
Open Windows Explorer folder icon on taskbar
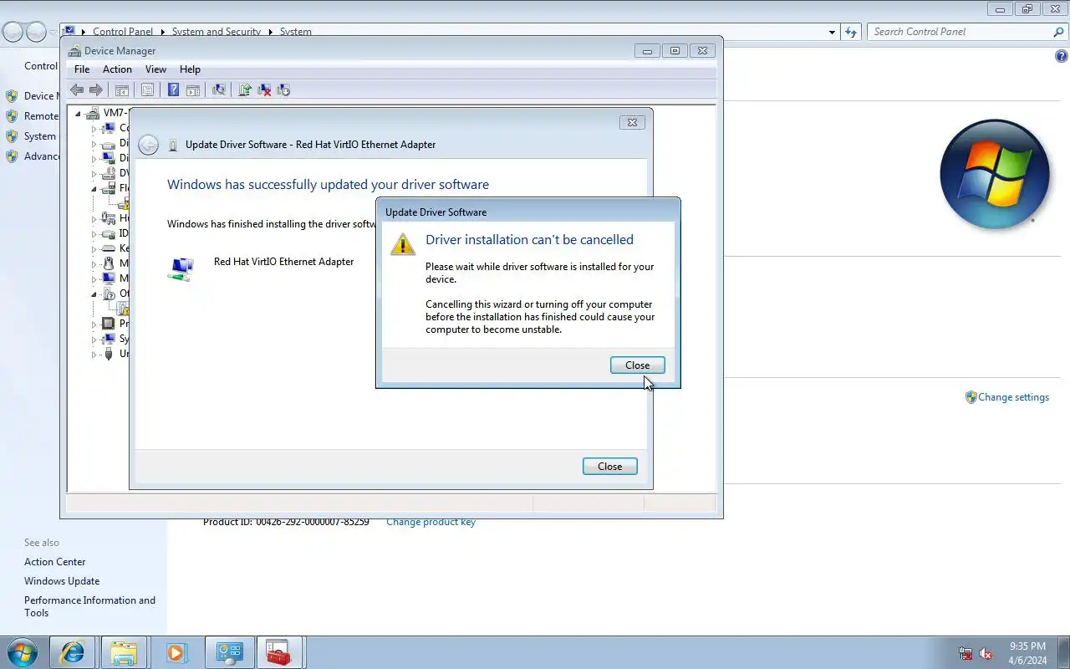coord(124,652)
